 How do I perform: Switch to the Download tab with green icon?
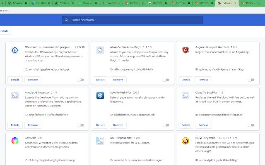click(x=87, y=3)
